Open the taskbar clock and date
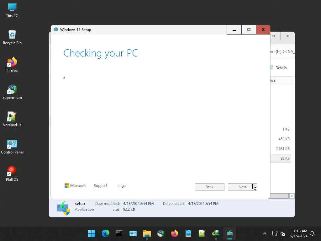The image size is (321, 241). (299, 233)
